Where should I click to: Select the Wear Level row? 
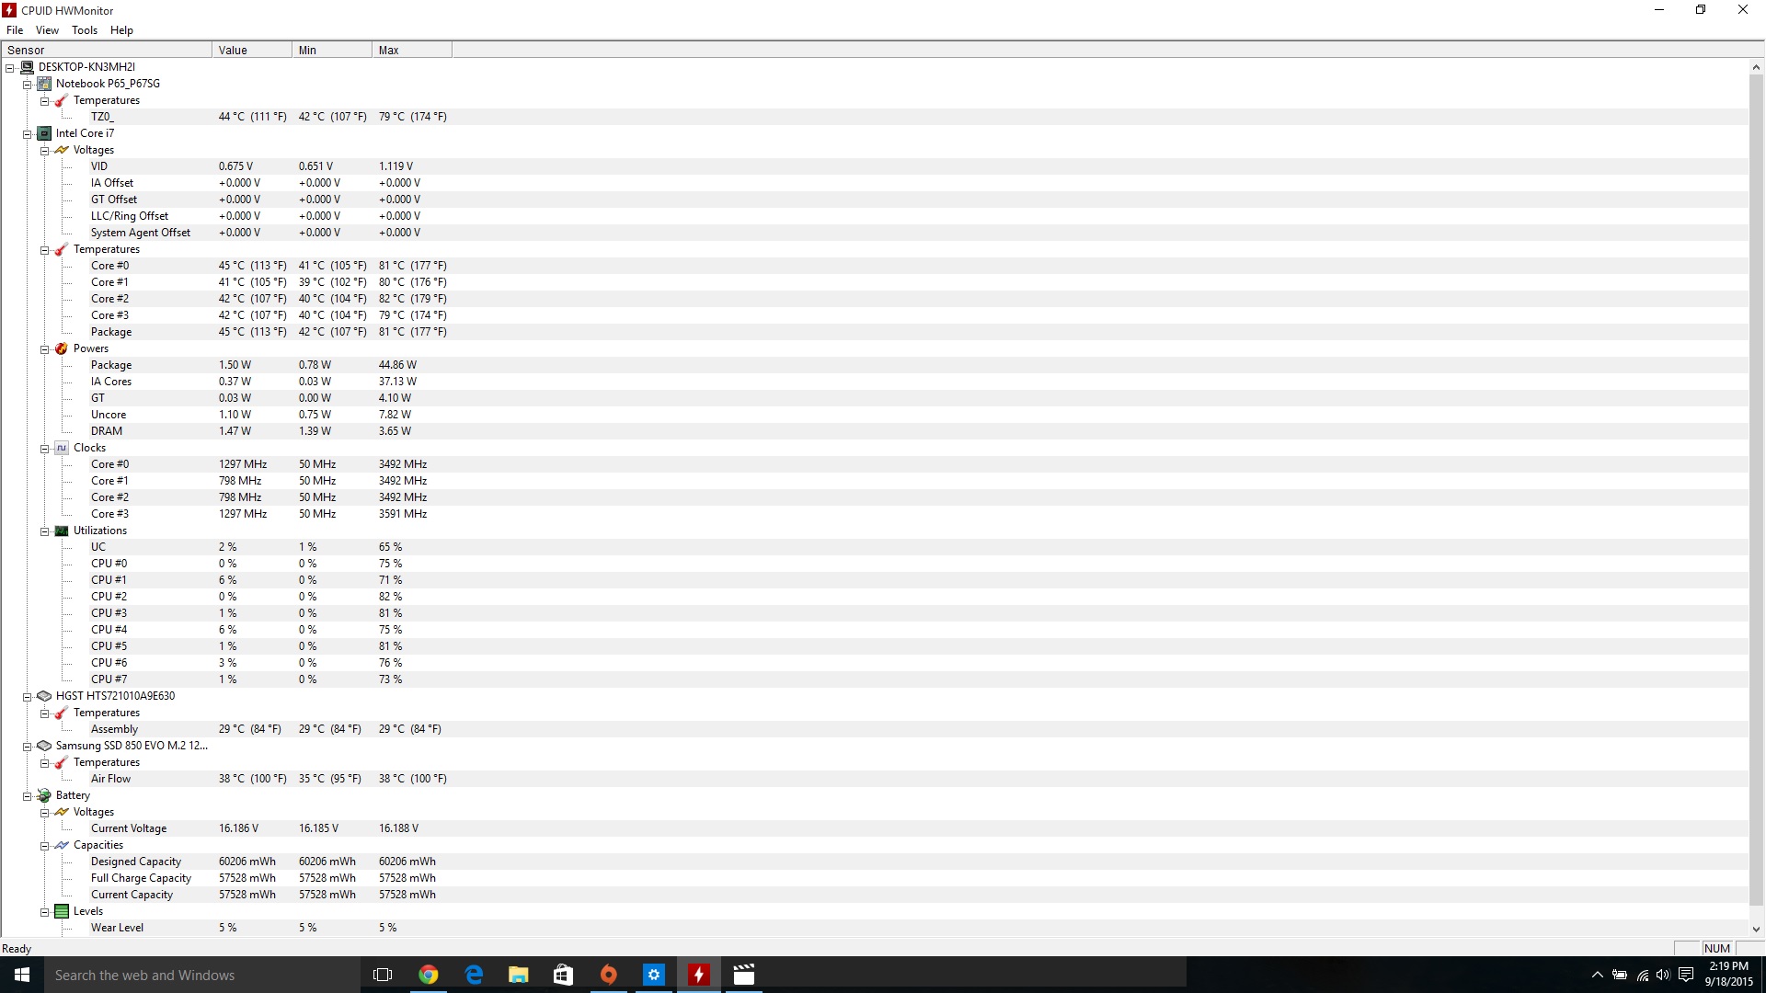click(874, 928)
